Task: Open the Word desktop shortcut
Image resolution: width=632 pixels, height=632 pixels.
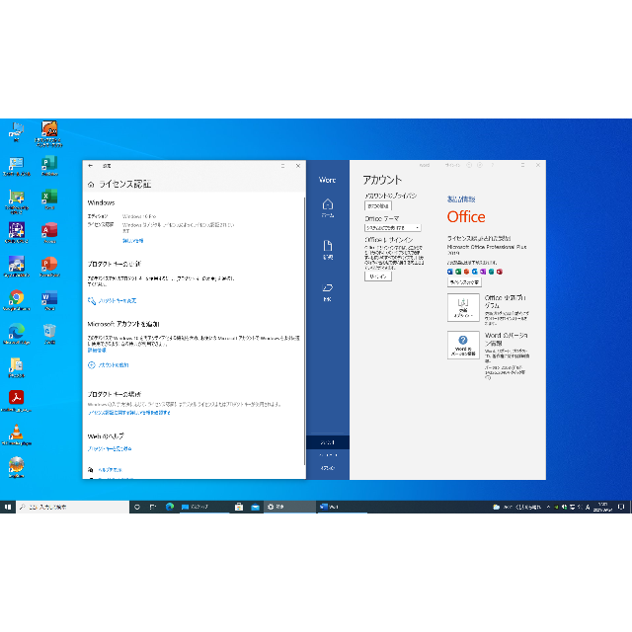Action: (49, 300)
